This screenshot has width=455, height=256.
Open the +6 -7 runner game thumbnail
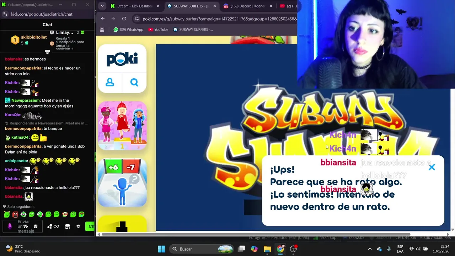[x=122, y=182]
